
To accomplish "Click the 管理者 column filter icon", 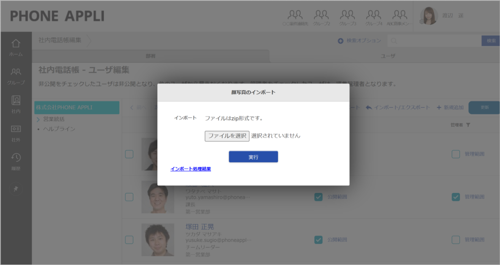I will click(x=468, y=125).
